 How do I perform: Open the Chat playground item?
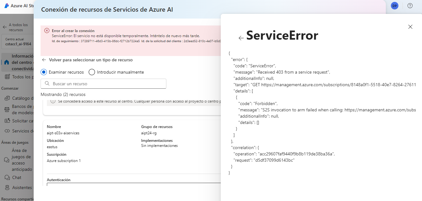click(18, 177)
